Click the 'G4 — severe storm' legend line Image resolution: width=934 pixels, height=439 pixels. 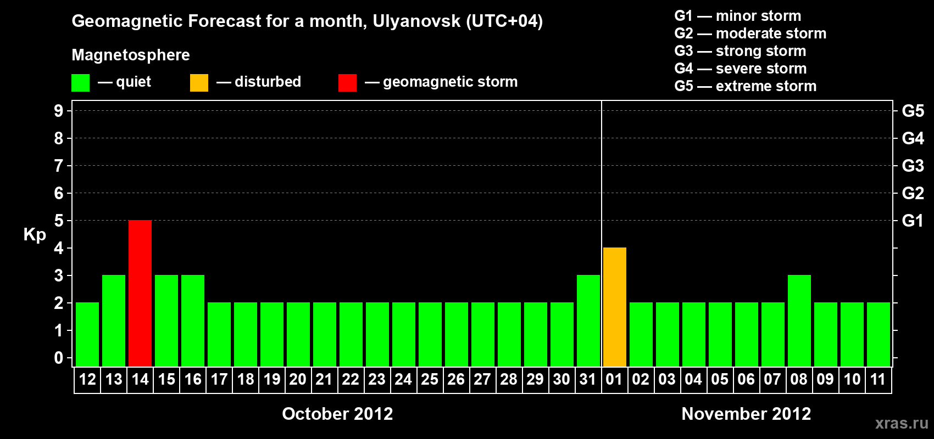pyautogui.click(x=740, y=69)
